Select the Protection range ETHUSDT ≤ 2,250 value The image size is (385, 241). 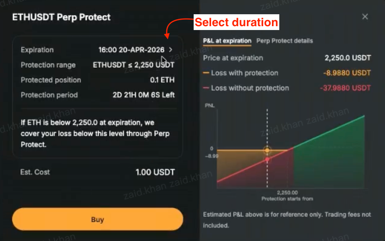pos(133,65)
